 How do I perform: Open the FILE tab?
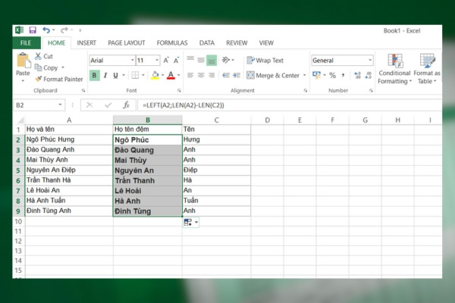pos(26,43)
